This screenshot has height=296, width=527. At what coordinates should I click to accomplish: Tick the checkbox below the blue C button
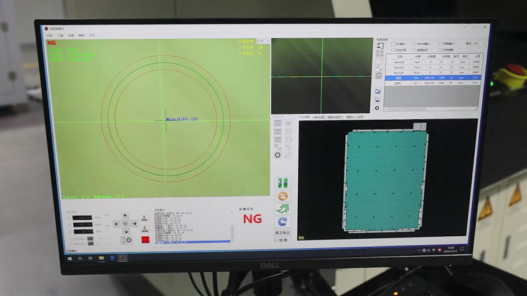[x=275, y=239]
